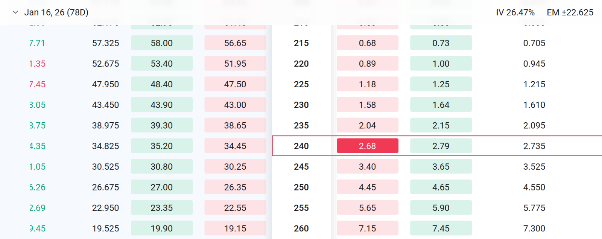Click call bid 58.00 at 215 strike

162,43
